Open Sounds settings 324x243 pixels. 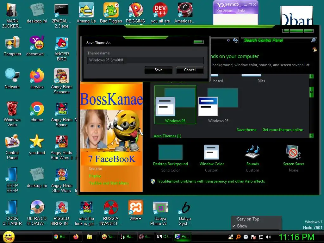[252, 159]
